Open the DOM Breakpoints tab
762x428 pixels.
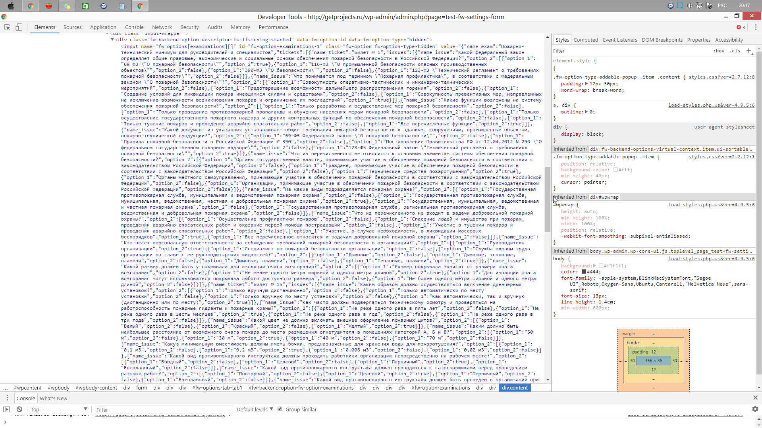pos(662,40)
